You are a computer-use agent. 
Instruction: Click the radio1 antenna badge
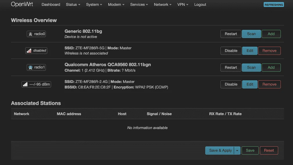pos(36,67)
